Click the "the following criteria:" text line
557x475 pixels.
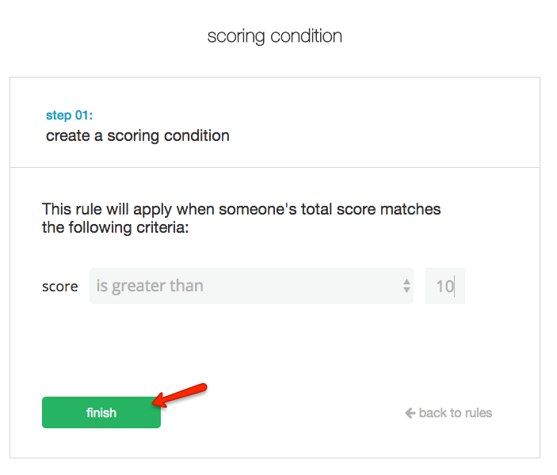(x=116, y=228)
